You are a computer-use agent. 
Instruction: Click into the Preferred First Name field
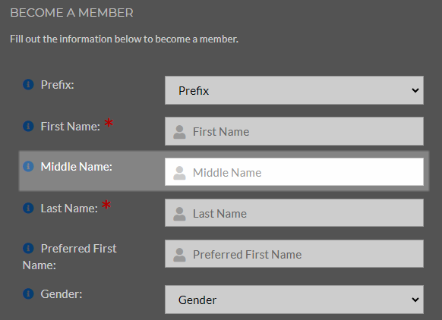(294, 253)
